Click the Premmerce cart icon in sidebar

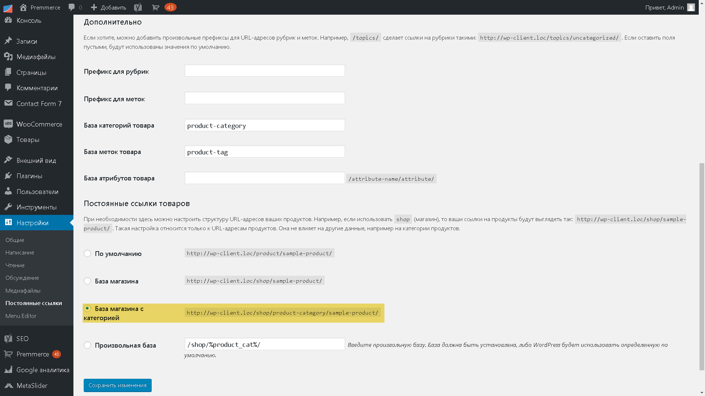(x=8, y=354)
